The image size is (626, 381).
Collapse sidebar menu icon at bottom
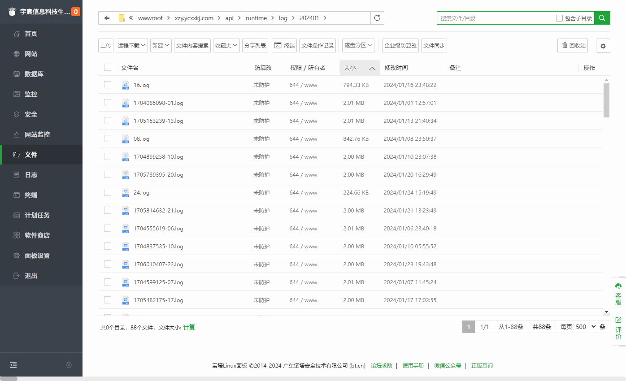[x=13, y=365]
